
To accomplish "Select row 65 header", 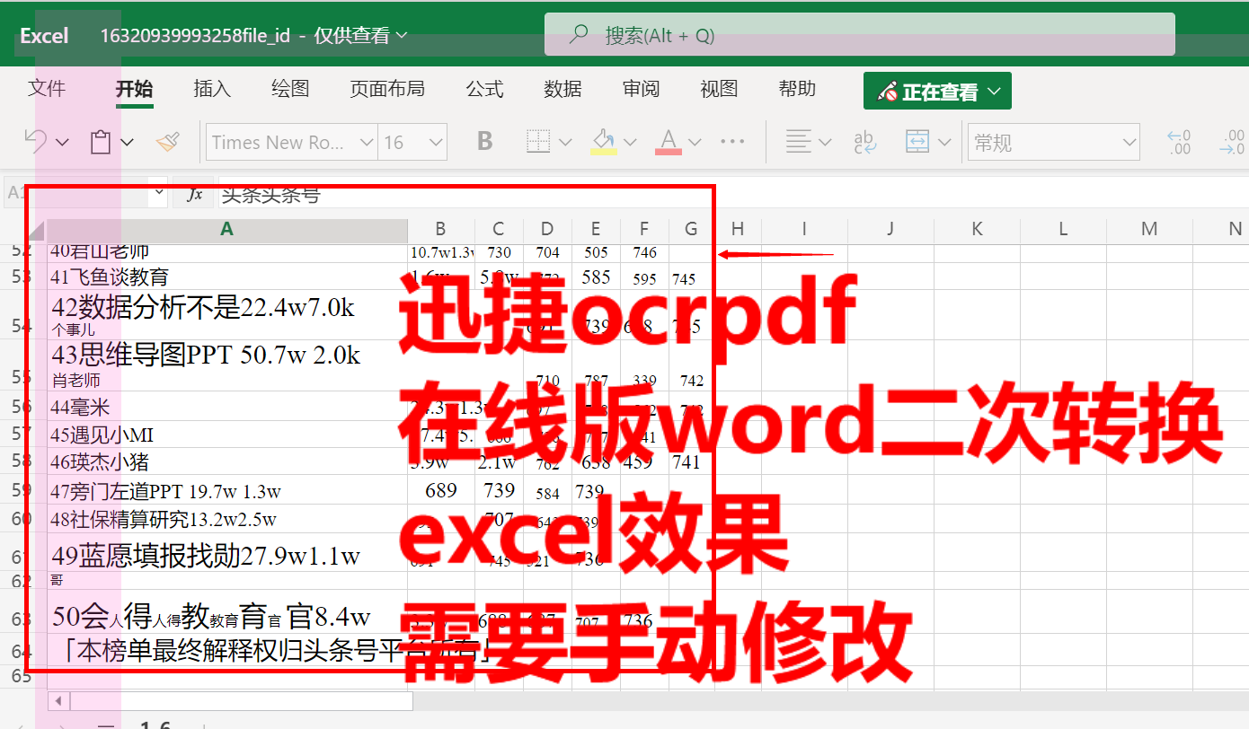I will [x=22, y=675].
